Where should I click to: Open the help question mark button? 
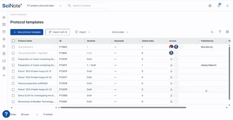6,114
